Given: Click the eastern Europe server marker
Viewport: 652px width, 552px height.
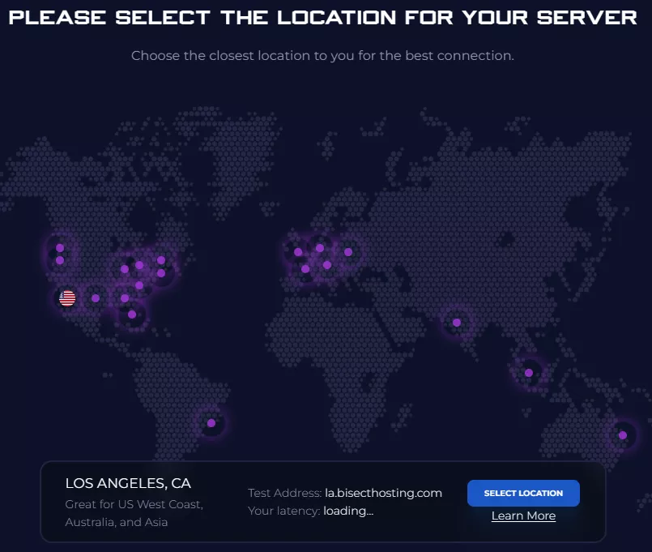Looking at the screenshot, I should tap(348, 252).
